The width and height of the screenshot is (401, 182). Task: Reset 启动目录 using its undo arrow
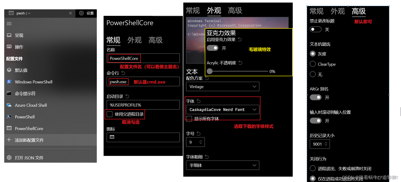point(127,96)
